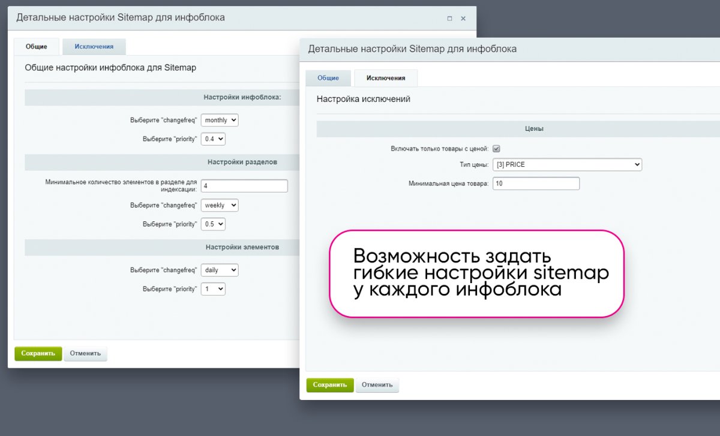
Task: Open elements priority dropdown showing 1
Action: coord(213,288)
